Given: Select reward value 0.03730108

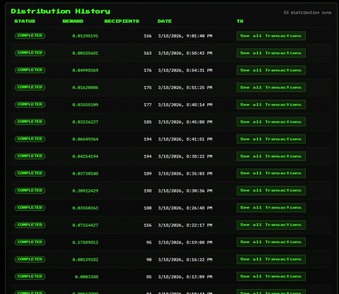Looking at the screenshot, I should [85, 174].
